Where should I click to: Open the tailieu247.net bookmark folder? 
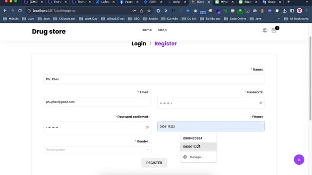(113, 18)
